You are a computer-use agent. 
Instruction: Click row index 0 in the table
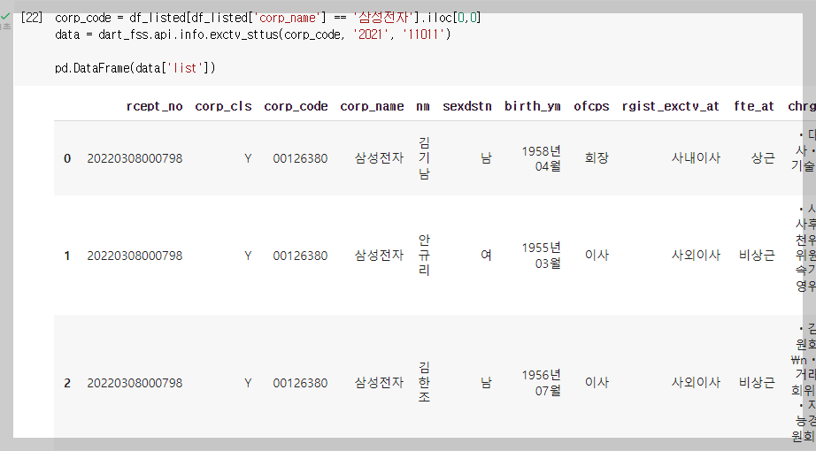(67, 158)
